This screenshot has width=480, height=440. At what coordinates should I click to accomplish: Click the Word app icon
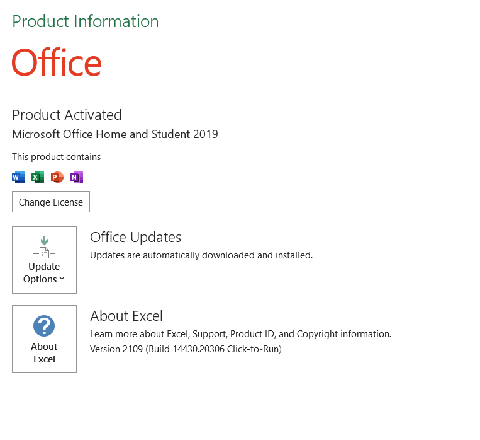coord(18,177)
